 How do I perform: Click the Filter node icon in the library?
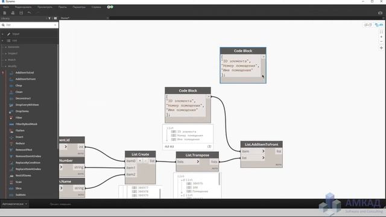click(11, 118)
